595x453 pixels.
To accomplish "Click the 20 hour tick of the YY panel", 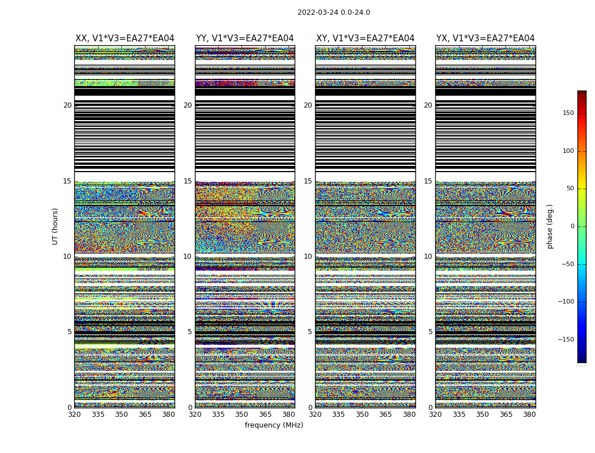I will point(188,105).
